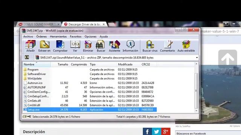Image resolution: width=241 pixels, height=135 pixels.
Task: Switch to the Descargar Driver browser tab
Action: pos(84,24)
